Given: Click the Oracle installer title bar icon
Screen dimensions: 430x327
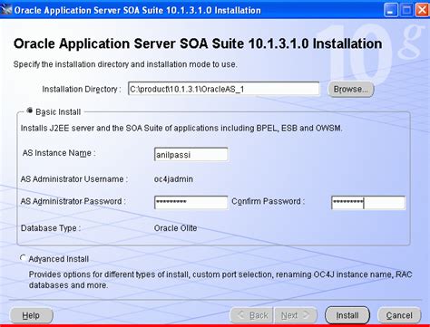Looking at the screenshot, I should [6, 10].
